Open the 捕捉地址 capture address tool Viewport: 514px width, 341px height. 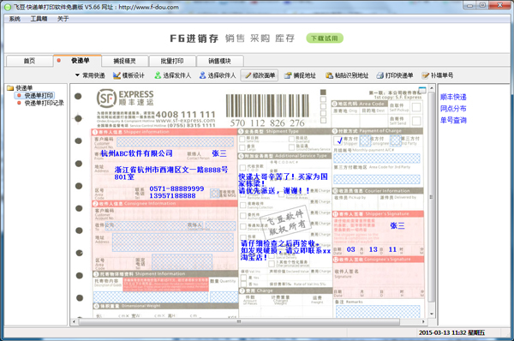point(300,75)
